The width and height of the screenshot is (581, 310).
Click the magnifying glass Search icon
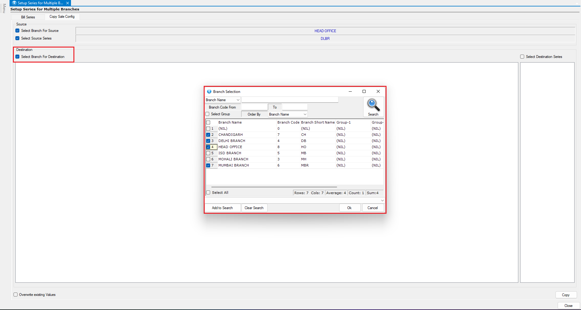[x=373, y=105]
